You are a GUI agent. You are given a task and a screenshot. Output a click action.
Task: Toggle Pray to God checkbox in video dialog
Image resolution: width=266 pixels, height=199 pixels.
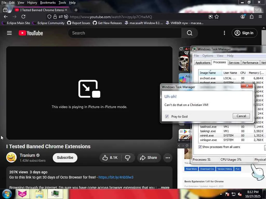tap(167, 116)
